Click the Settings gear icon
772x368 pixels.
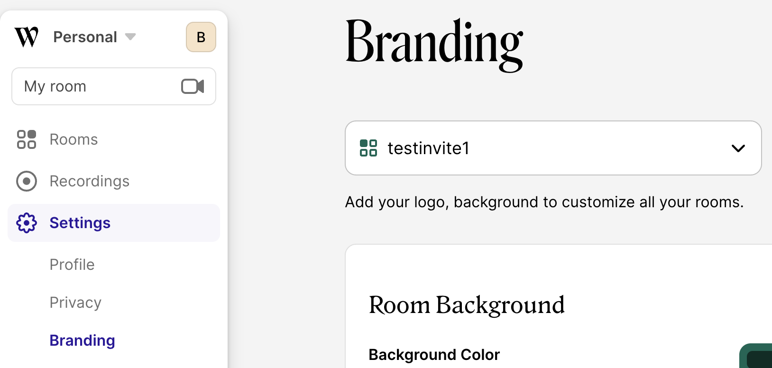27,223
